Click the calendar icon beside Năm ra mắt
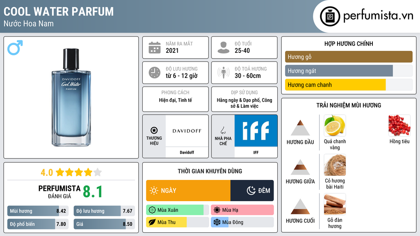The width and height of the screenshot is (420, 236). pos(155,48)
